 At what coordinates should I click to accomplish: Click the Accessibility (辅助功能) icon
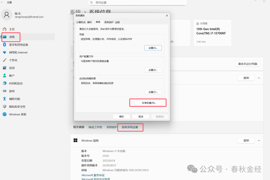coord(4,99)
